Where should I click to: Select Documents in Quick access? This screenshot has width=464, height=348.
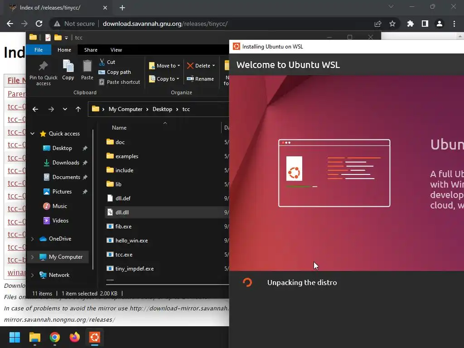pyautogui.click(x=66, y=177)
